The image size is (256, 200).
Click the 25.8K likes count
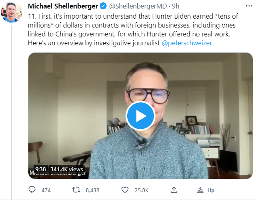point(141,190)
